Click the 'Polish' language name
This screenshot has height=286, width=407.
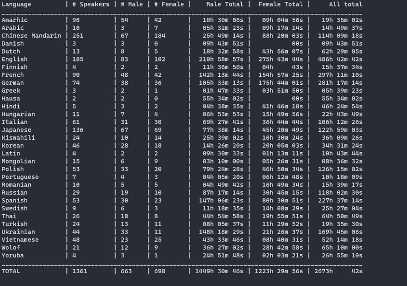[13, 169]
